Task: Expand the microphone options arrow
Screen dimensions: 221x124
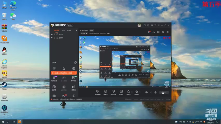Action: 132,92
